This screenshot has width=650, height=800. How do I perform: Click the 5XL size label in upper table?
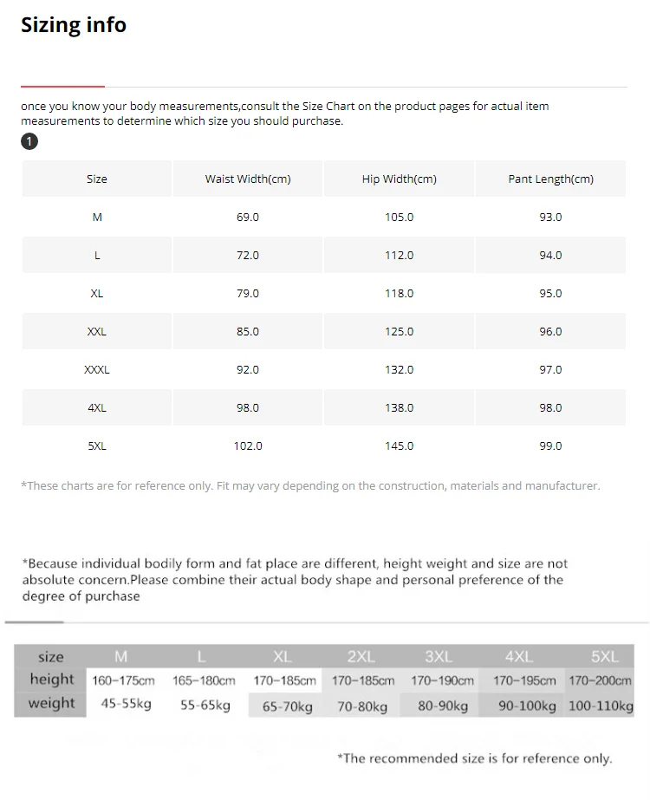coord(97,446)
